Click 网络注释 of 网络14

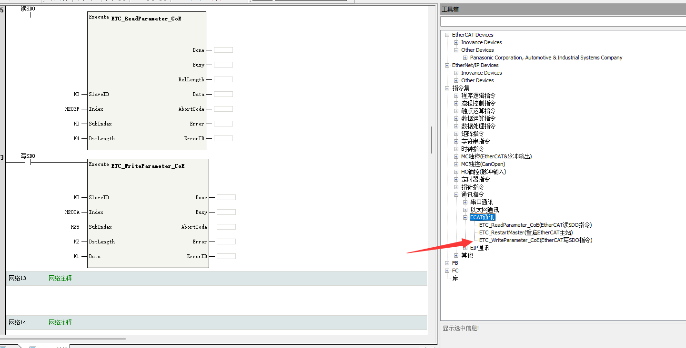click(60, 322)
